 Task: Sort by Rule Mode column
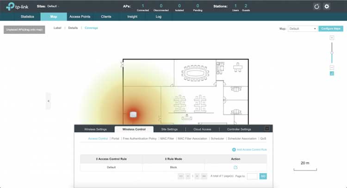[x=173, y=159]
